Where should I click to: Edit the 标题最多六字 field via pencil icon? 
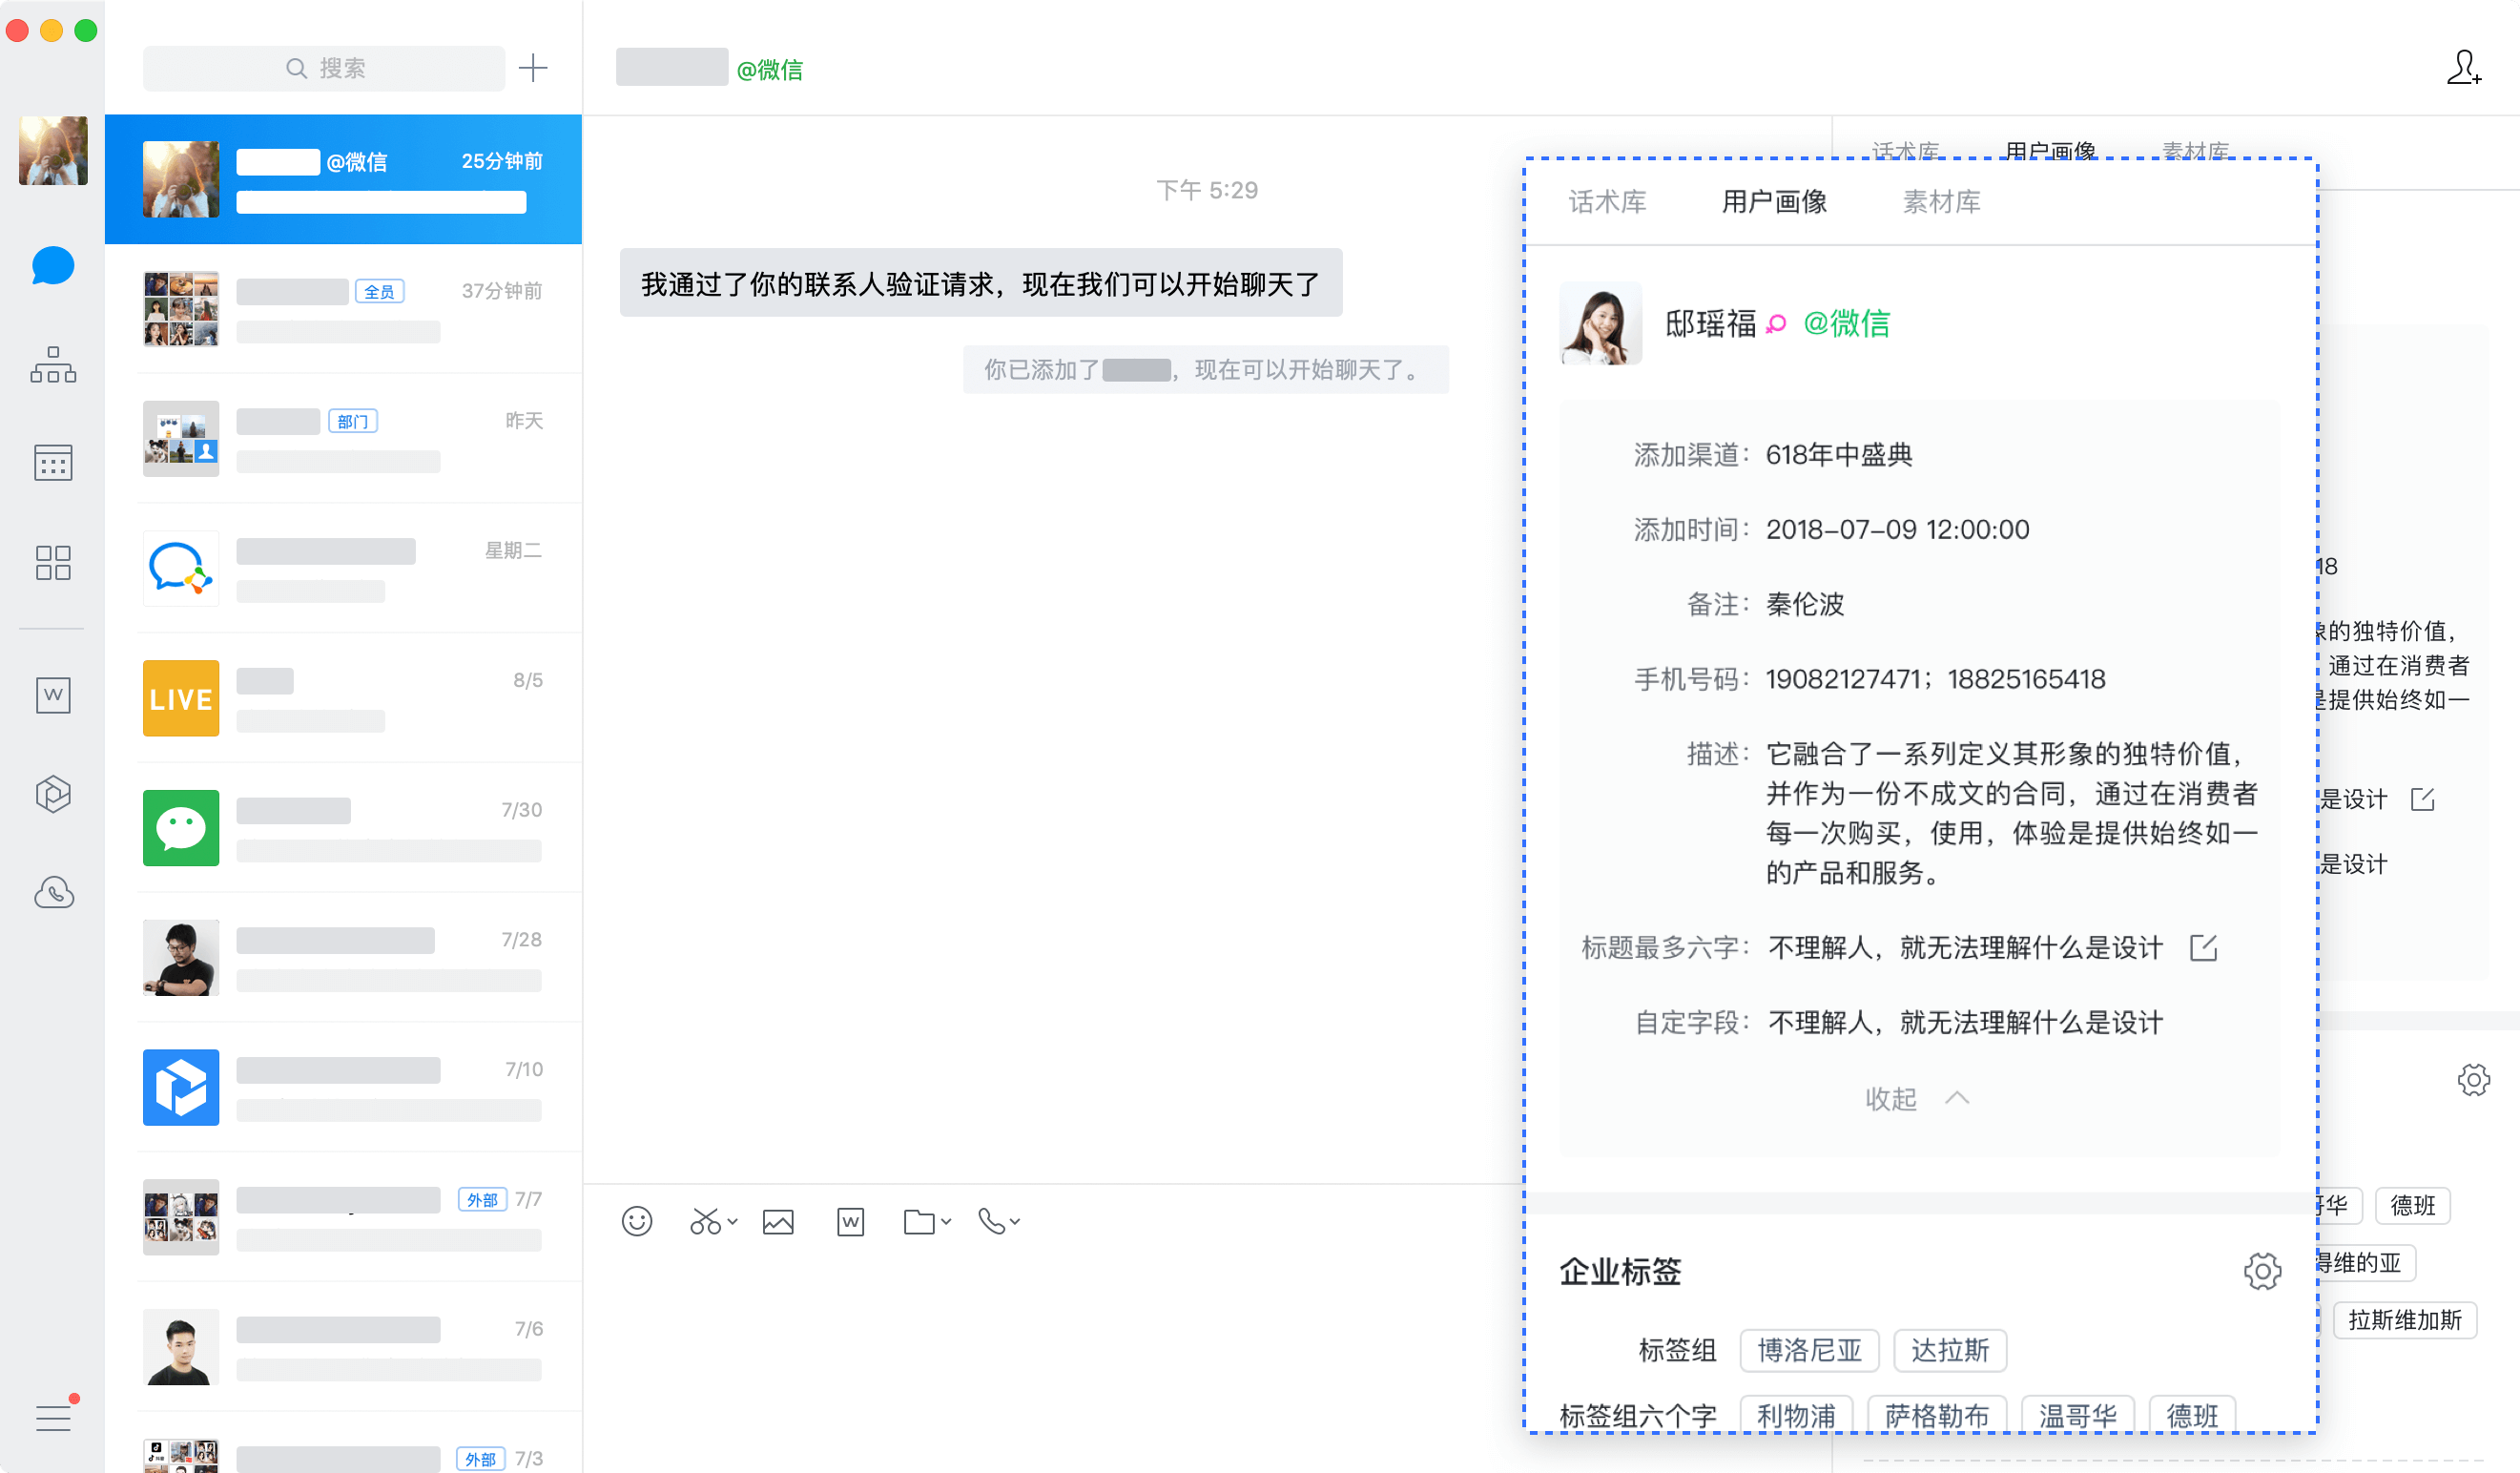(x=2204, y=946)
